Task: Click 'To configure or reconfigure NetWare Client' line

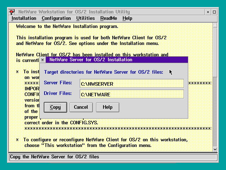Action: [x=106, y=140]
